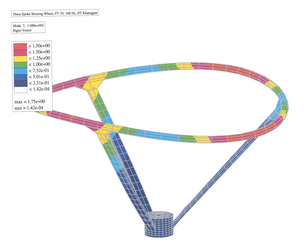Screen dimensions: 306x244
Task: Select the max = 1.75e+00 text
Action: [x=30, y=102]
